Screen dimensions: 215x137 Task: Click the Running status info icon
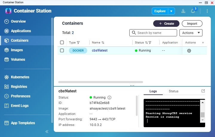coord(109,97)
